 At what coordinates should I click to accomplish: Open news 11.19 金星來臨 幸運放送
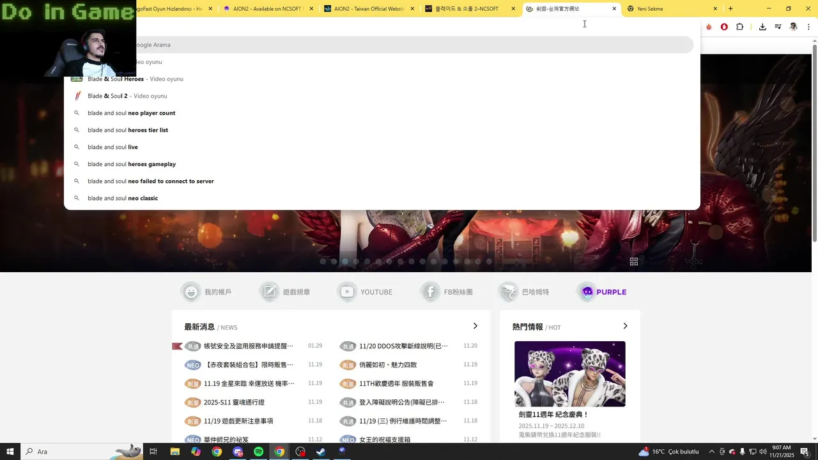click(x=249, y=383)
